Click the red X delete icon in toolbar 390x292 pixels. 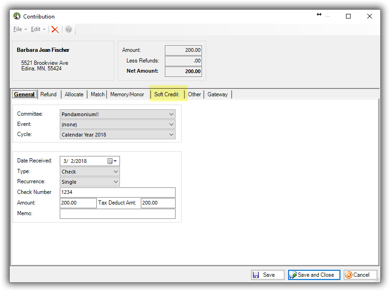[55, 29]
